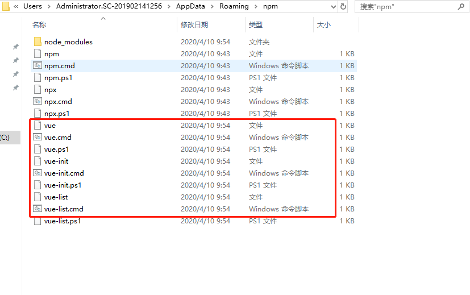Select the npm.cmd file name

click(x=59, y=66)
